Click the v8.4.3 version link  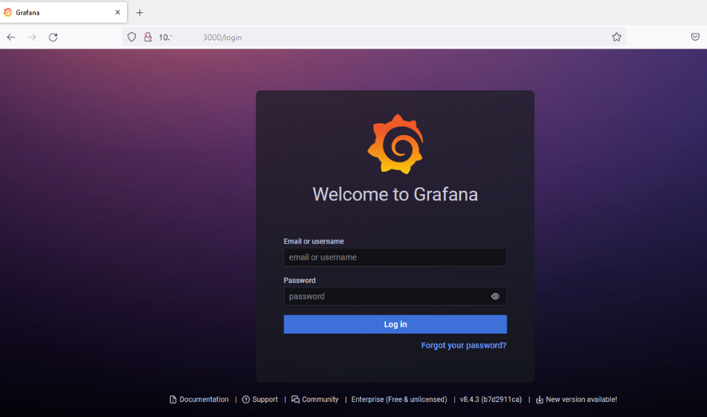pos(491,399)
